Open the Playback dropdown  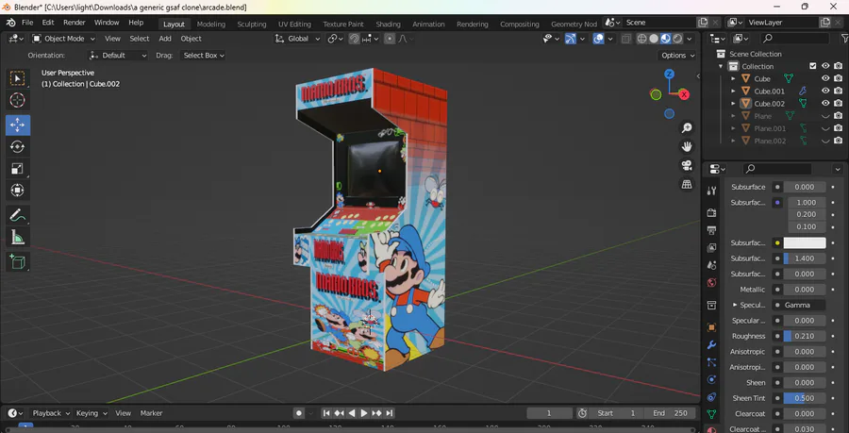point(51,413)
